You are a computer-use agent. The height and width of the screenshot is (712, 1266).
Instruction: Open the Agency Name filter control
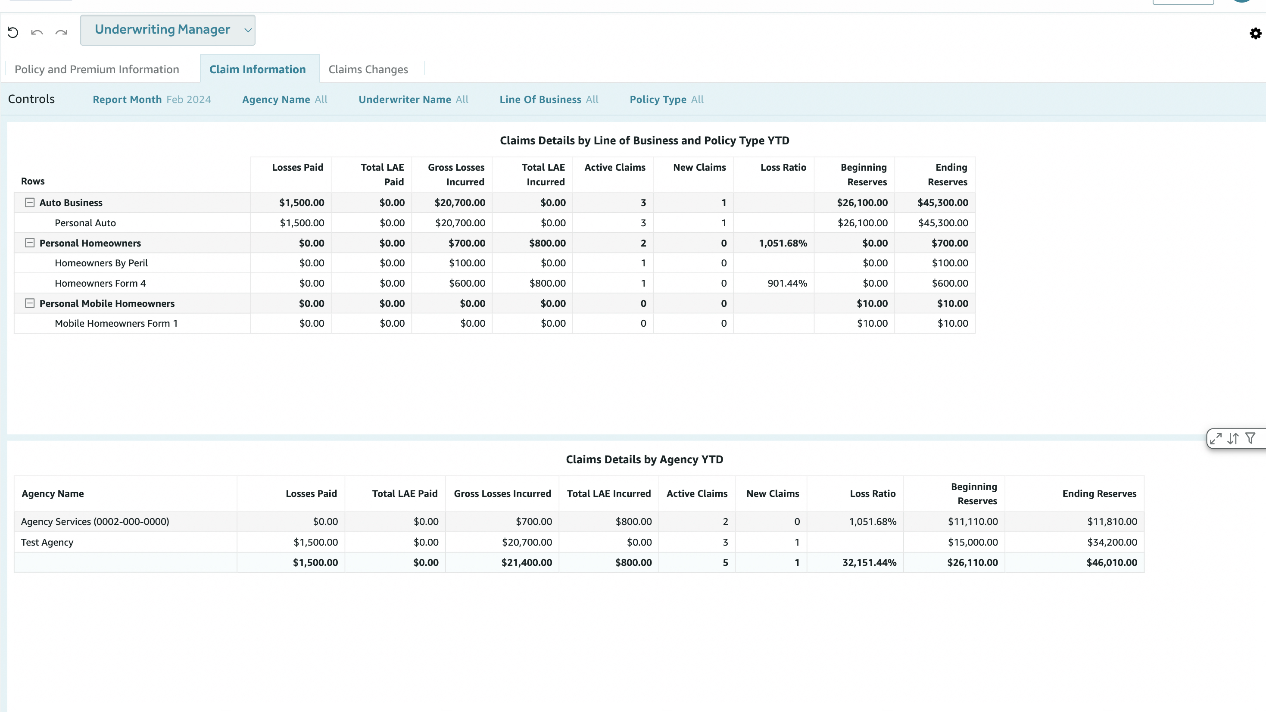point(284,99)
